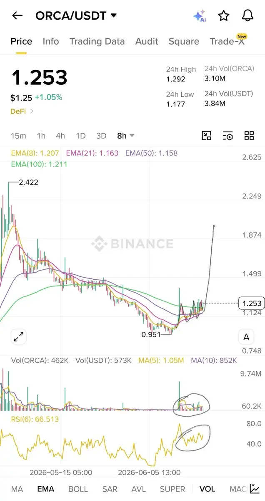Go back using the left arrow
Screen dimensions: 265x501
click(17, 16)
